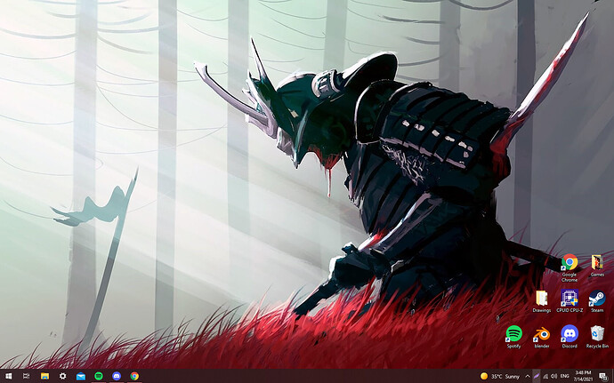Screen dimensions: 614x383
Task: Open File Explorer from taskbar
Action: tap(45, 376)
